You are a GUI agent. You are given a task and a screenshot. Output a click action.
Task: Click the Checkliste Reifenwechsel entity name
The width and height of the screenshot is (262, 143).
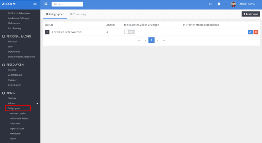pos(67,32)
